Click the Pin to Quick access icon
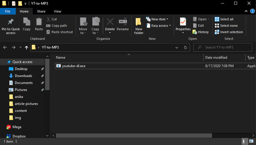Screen dimensions: 256x145 click(10, 22)
